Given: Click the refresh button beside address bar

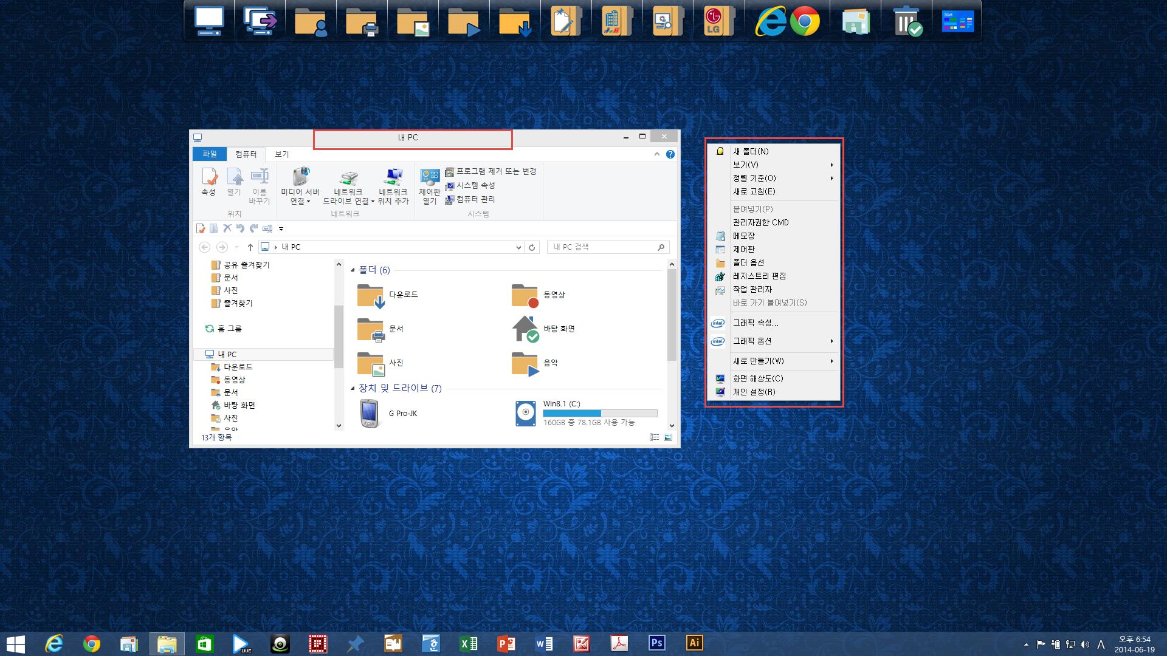Looking at the screenshot, I should (532, 247).
